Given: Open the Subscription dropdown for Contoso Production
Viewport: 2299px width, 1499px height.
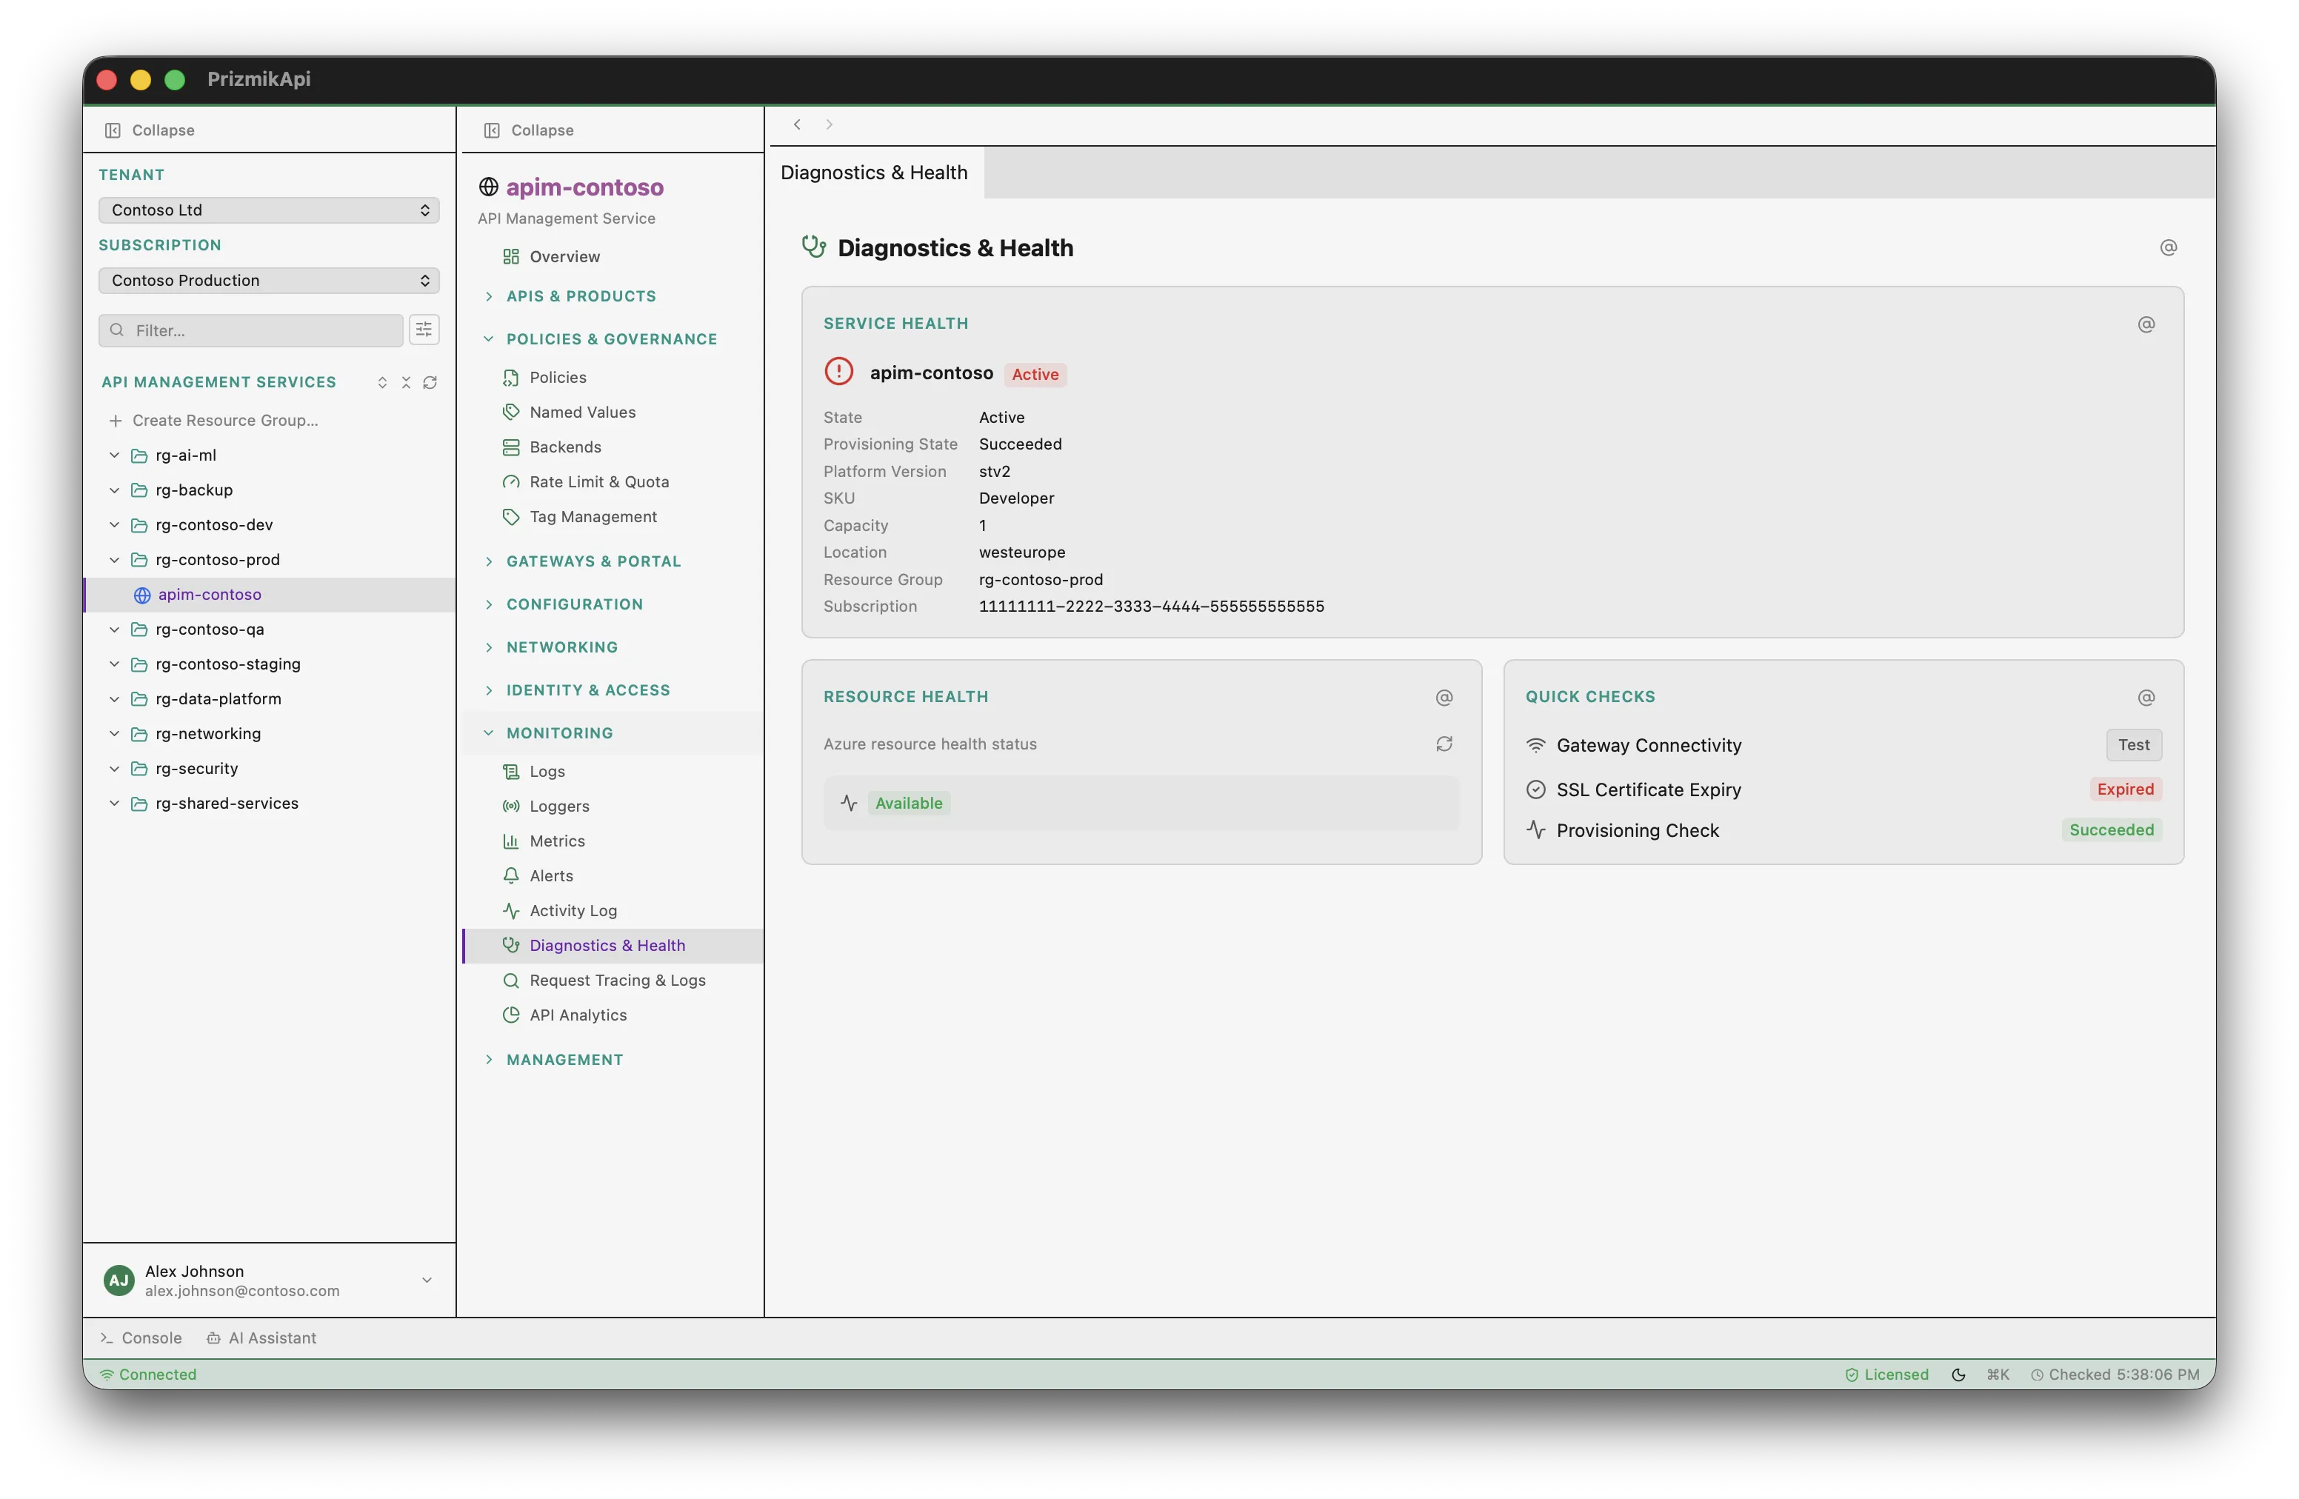Looking at the screenshot, I should click(267, 280).
